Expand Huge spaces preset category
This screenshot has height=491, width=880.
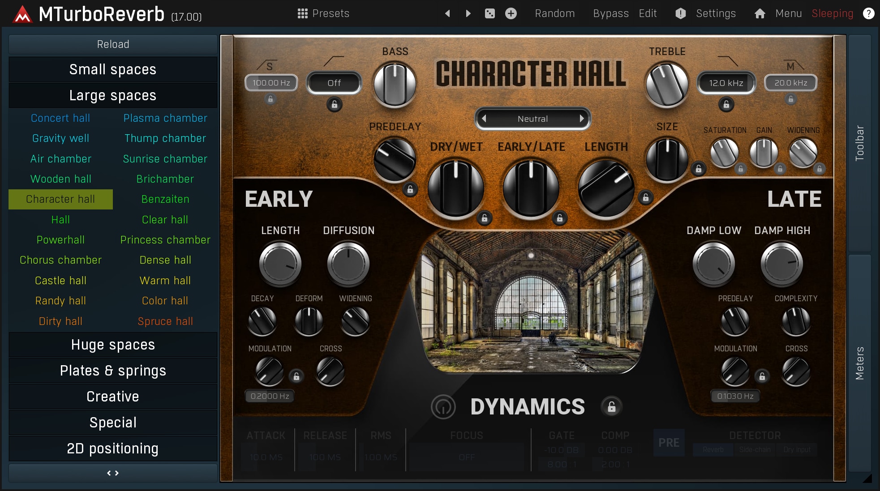(x=113, y=345)
